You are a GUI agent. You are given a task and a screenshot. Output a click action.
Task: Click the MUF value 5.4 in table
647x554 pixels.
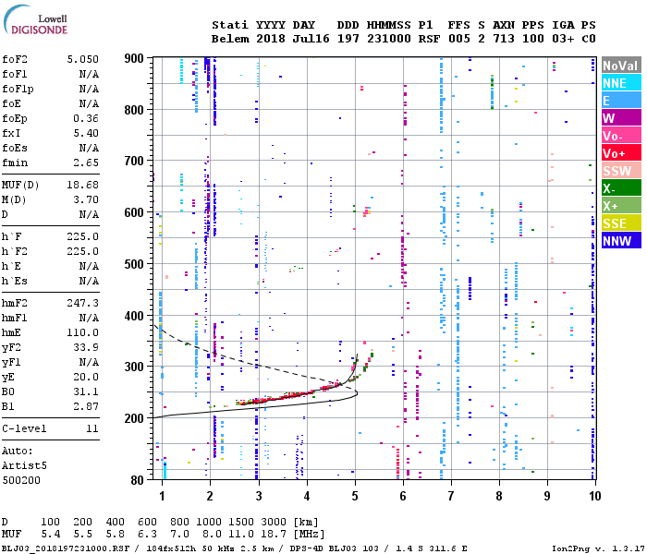[51, 535]
